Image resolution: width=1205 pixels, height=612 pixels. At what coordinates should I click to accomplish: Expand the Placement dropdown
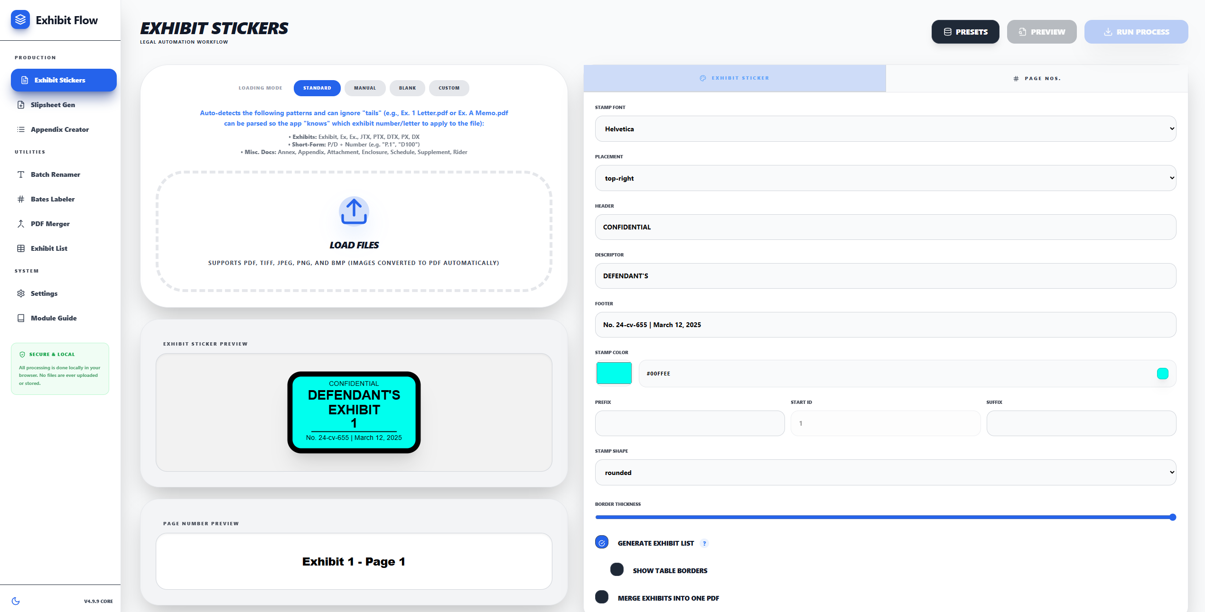tap(885, 178)
